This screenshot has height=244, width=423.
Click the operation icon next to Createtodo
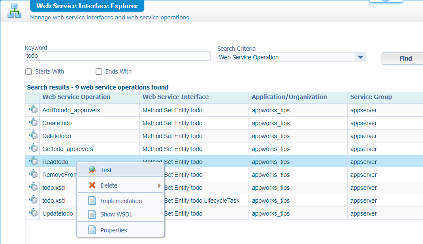coord(33,123)
